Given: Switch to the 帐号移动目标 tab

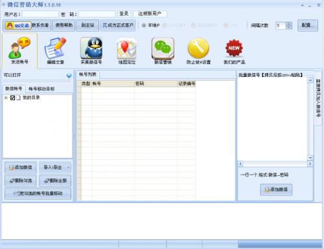Looking at the screenshot, I should [41, 89].
